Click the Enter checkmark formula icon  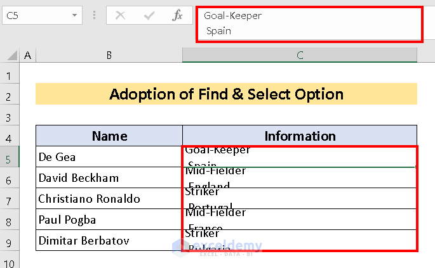[x=149, y=16]
